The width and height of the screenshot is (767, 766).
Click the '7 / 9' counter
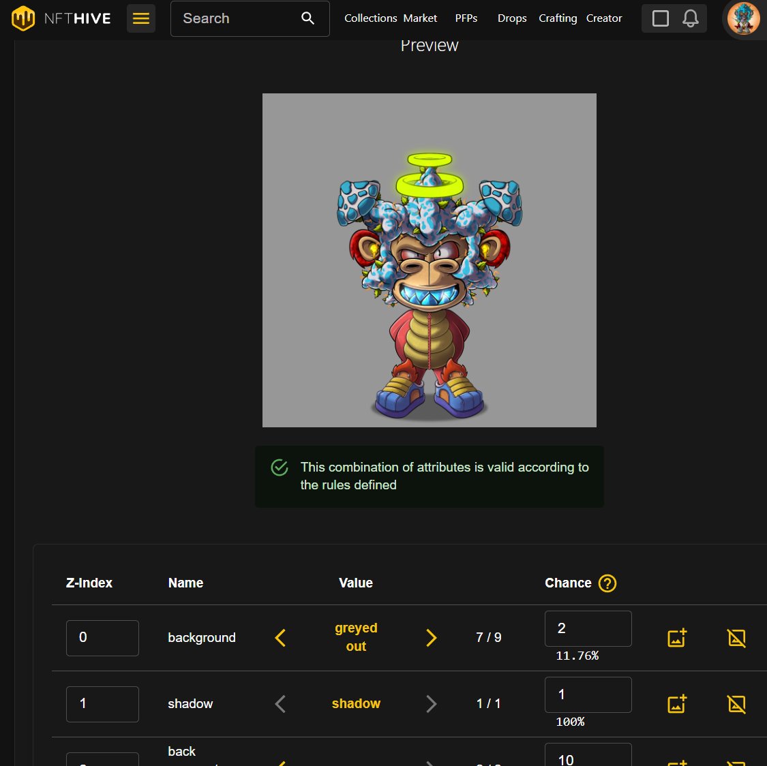pyautogui.click(x=488, y=637)
